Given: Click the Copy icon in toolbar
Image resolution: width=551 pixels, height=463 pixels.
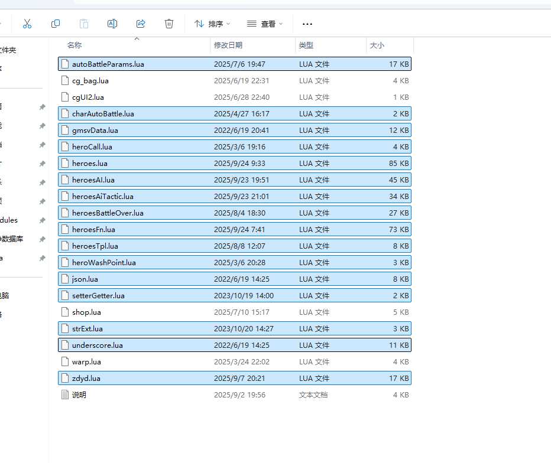Looking at the screenshot, I should tap(56, 24).
